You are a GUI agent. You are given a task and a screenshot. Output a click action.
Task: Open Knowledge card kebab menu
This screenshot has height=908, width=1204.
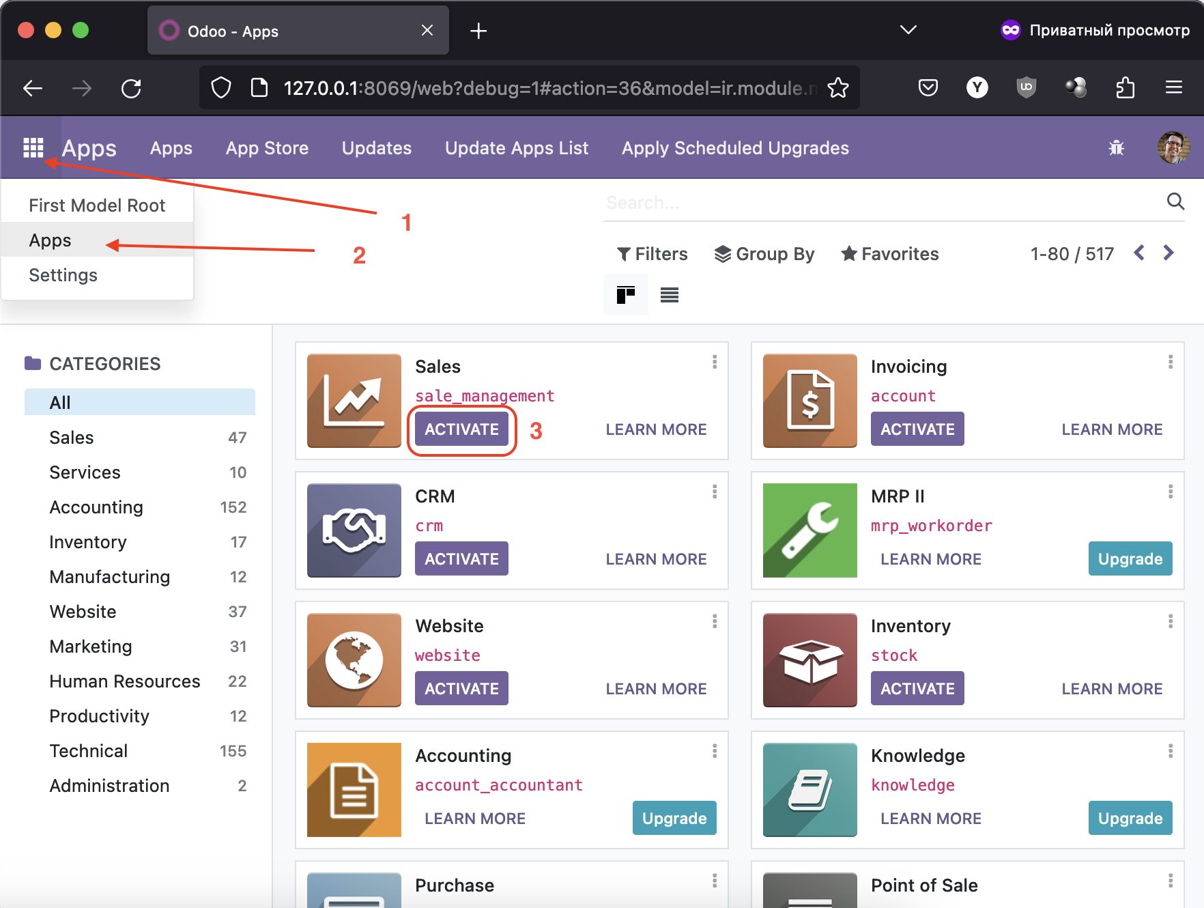1171,751
